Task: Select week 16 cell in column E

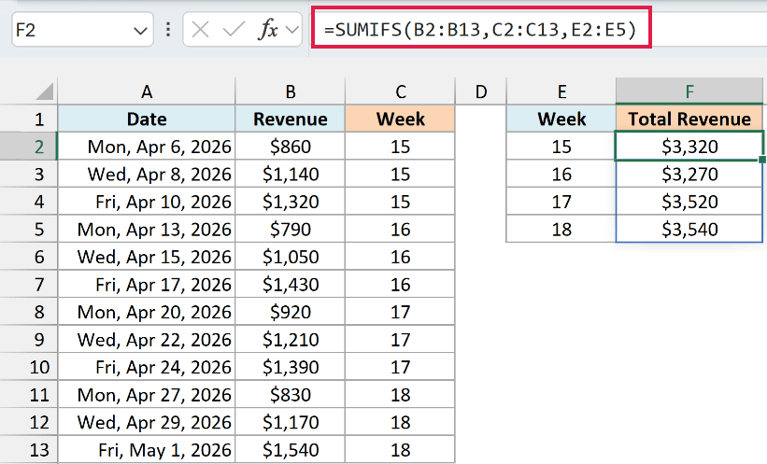Action: click(561, 174)
